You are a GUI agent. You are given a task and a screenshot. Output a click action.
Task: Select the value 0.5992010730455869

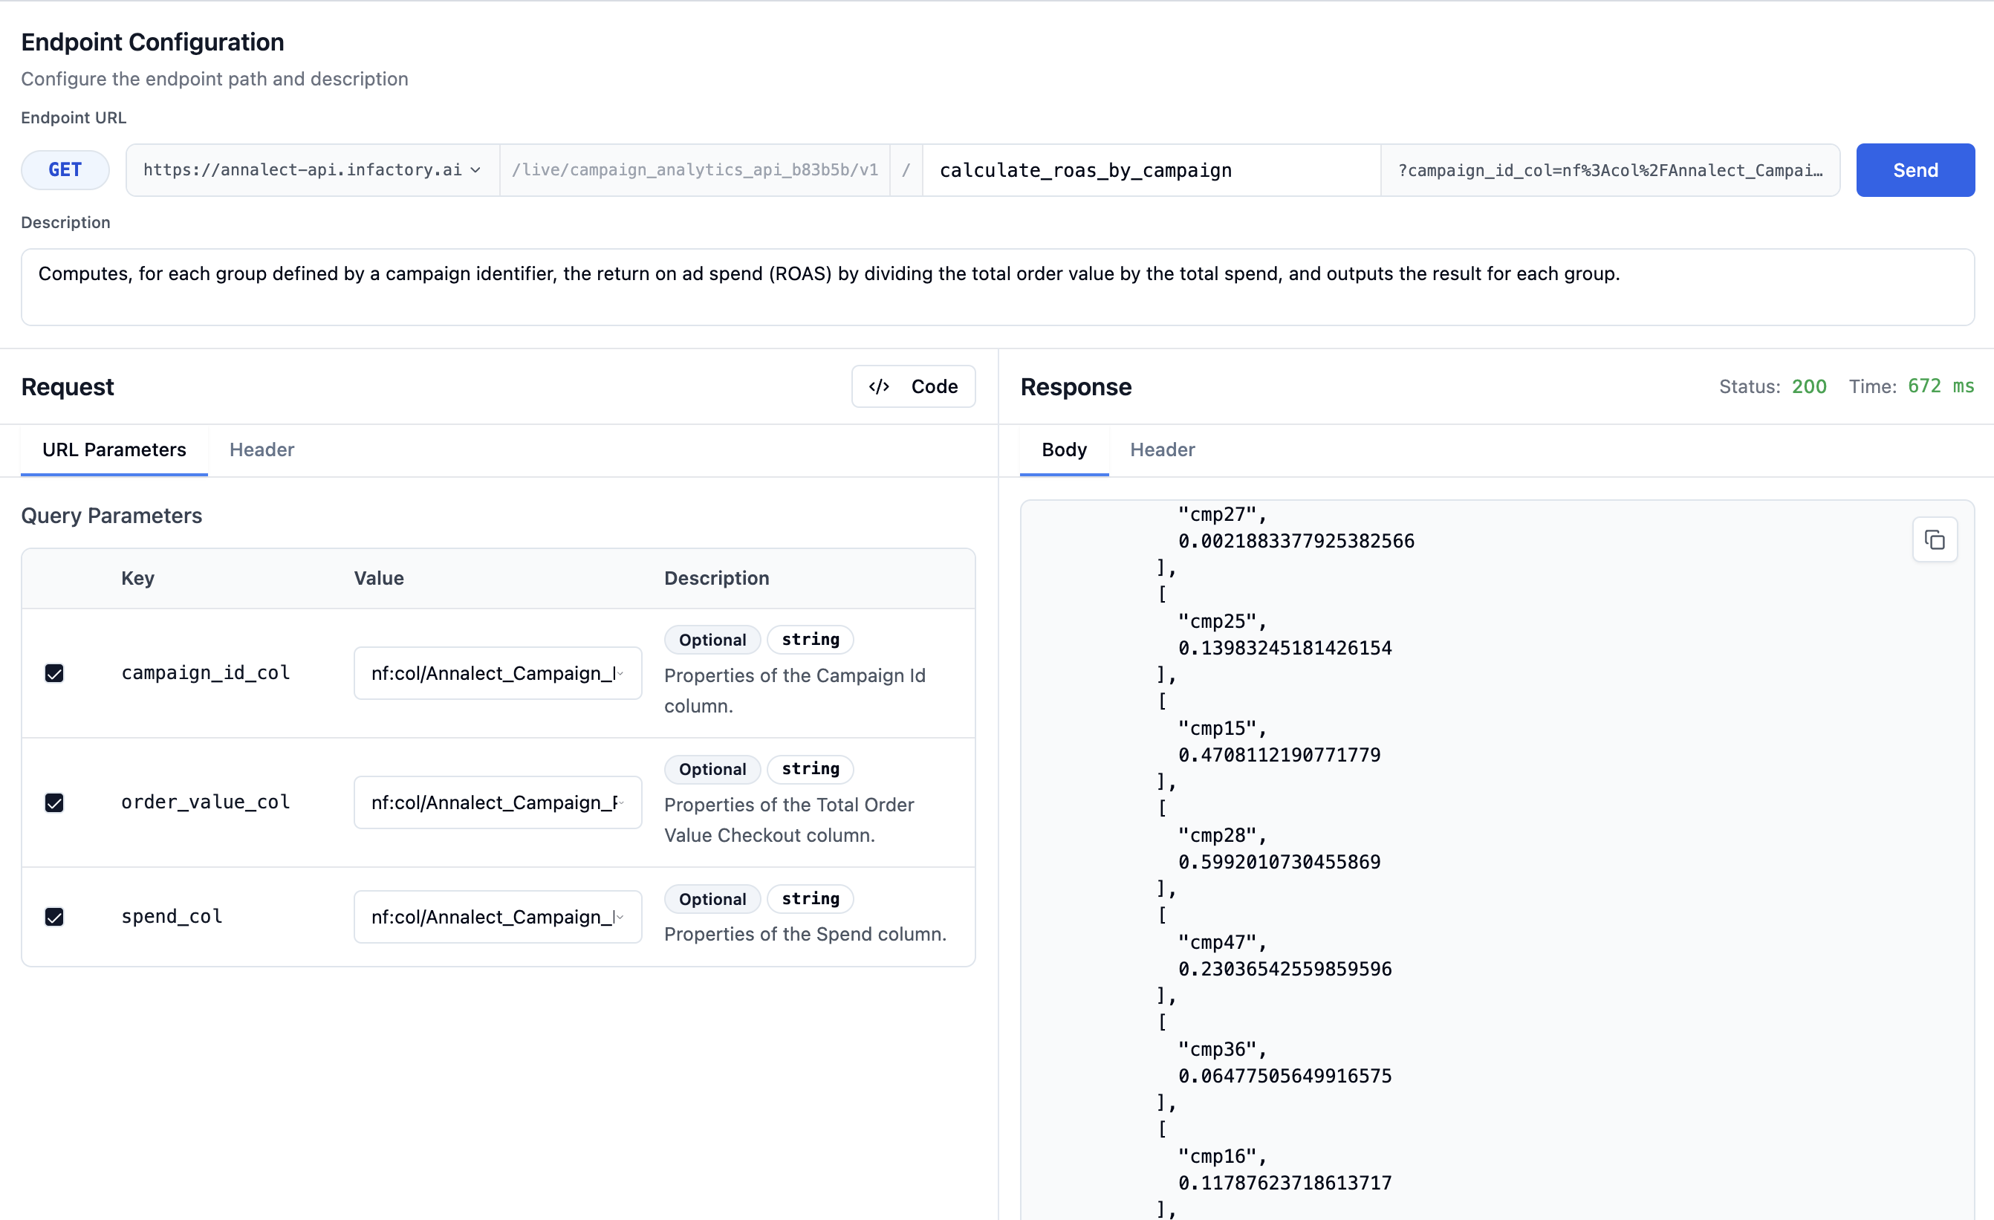1279,861
